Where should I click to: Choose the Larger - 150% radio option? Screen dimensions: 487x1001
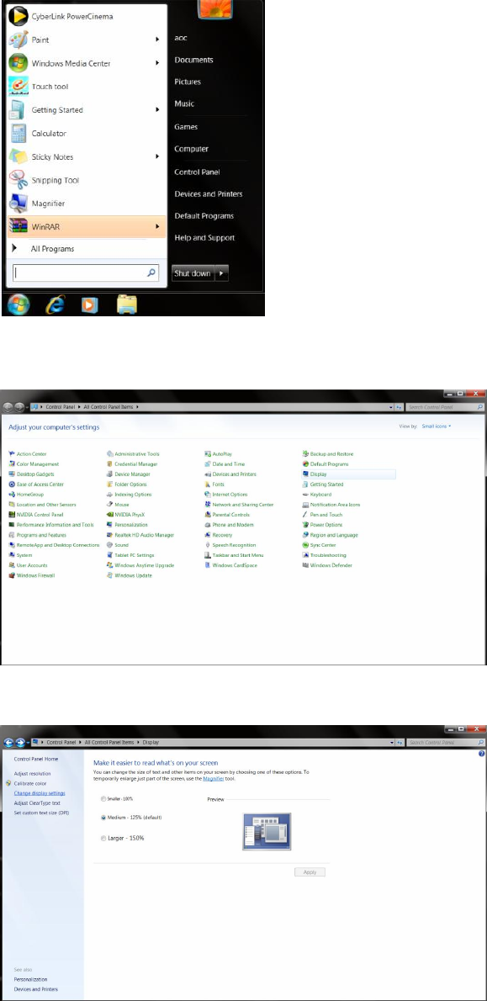point(103,838)
